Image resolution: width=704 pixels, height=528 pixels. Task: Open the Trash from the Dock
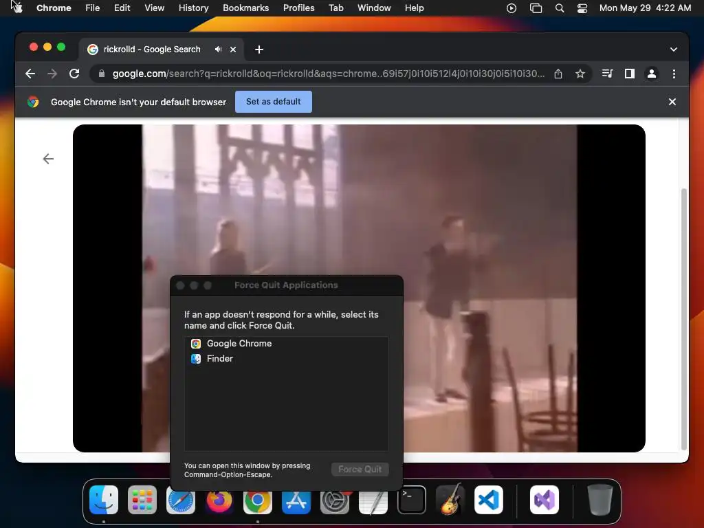coord(599,500)
